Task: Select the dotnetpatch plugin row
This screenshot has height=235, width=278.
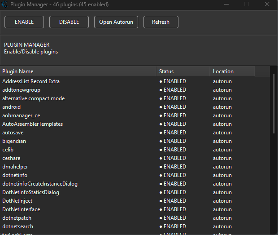Action: (135, 218)
